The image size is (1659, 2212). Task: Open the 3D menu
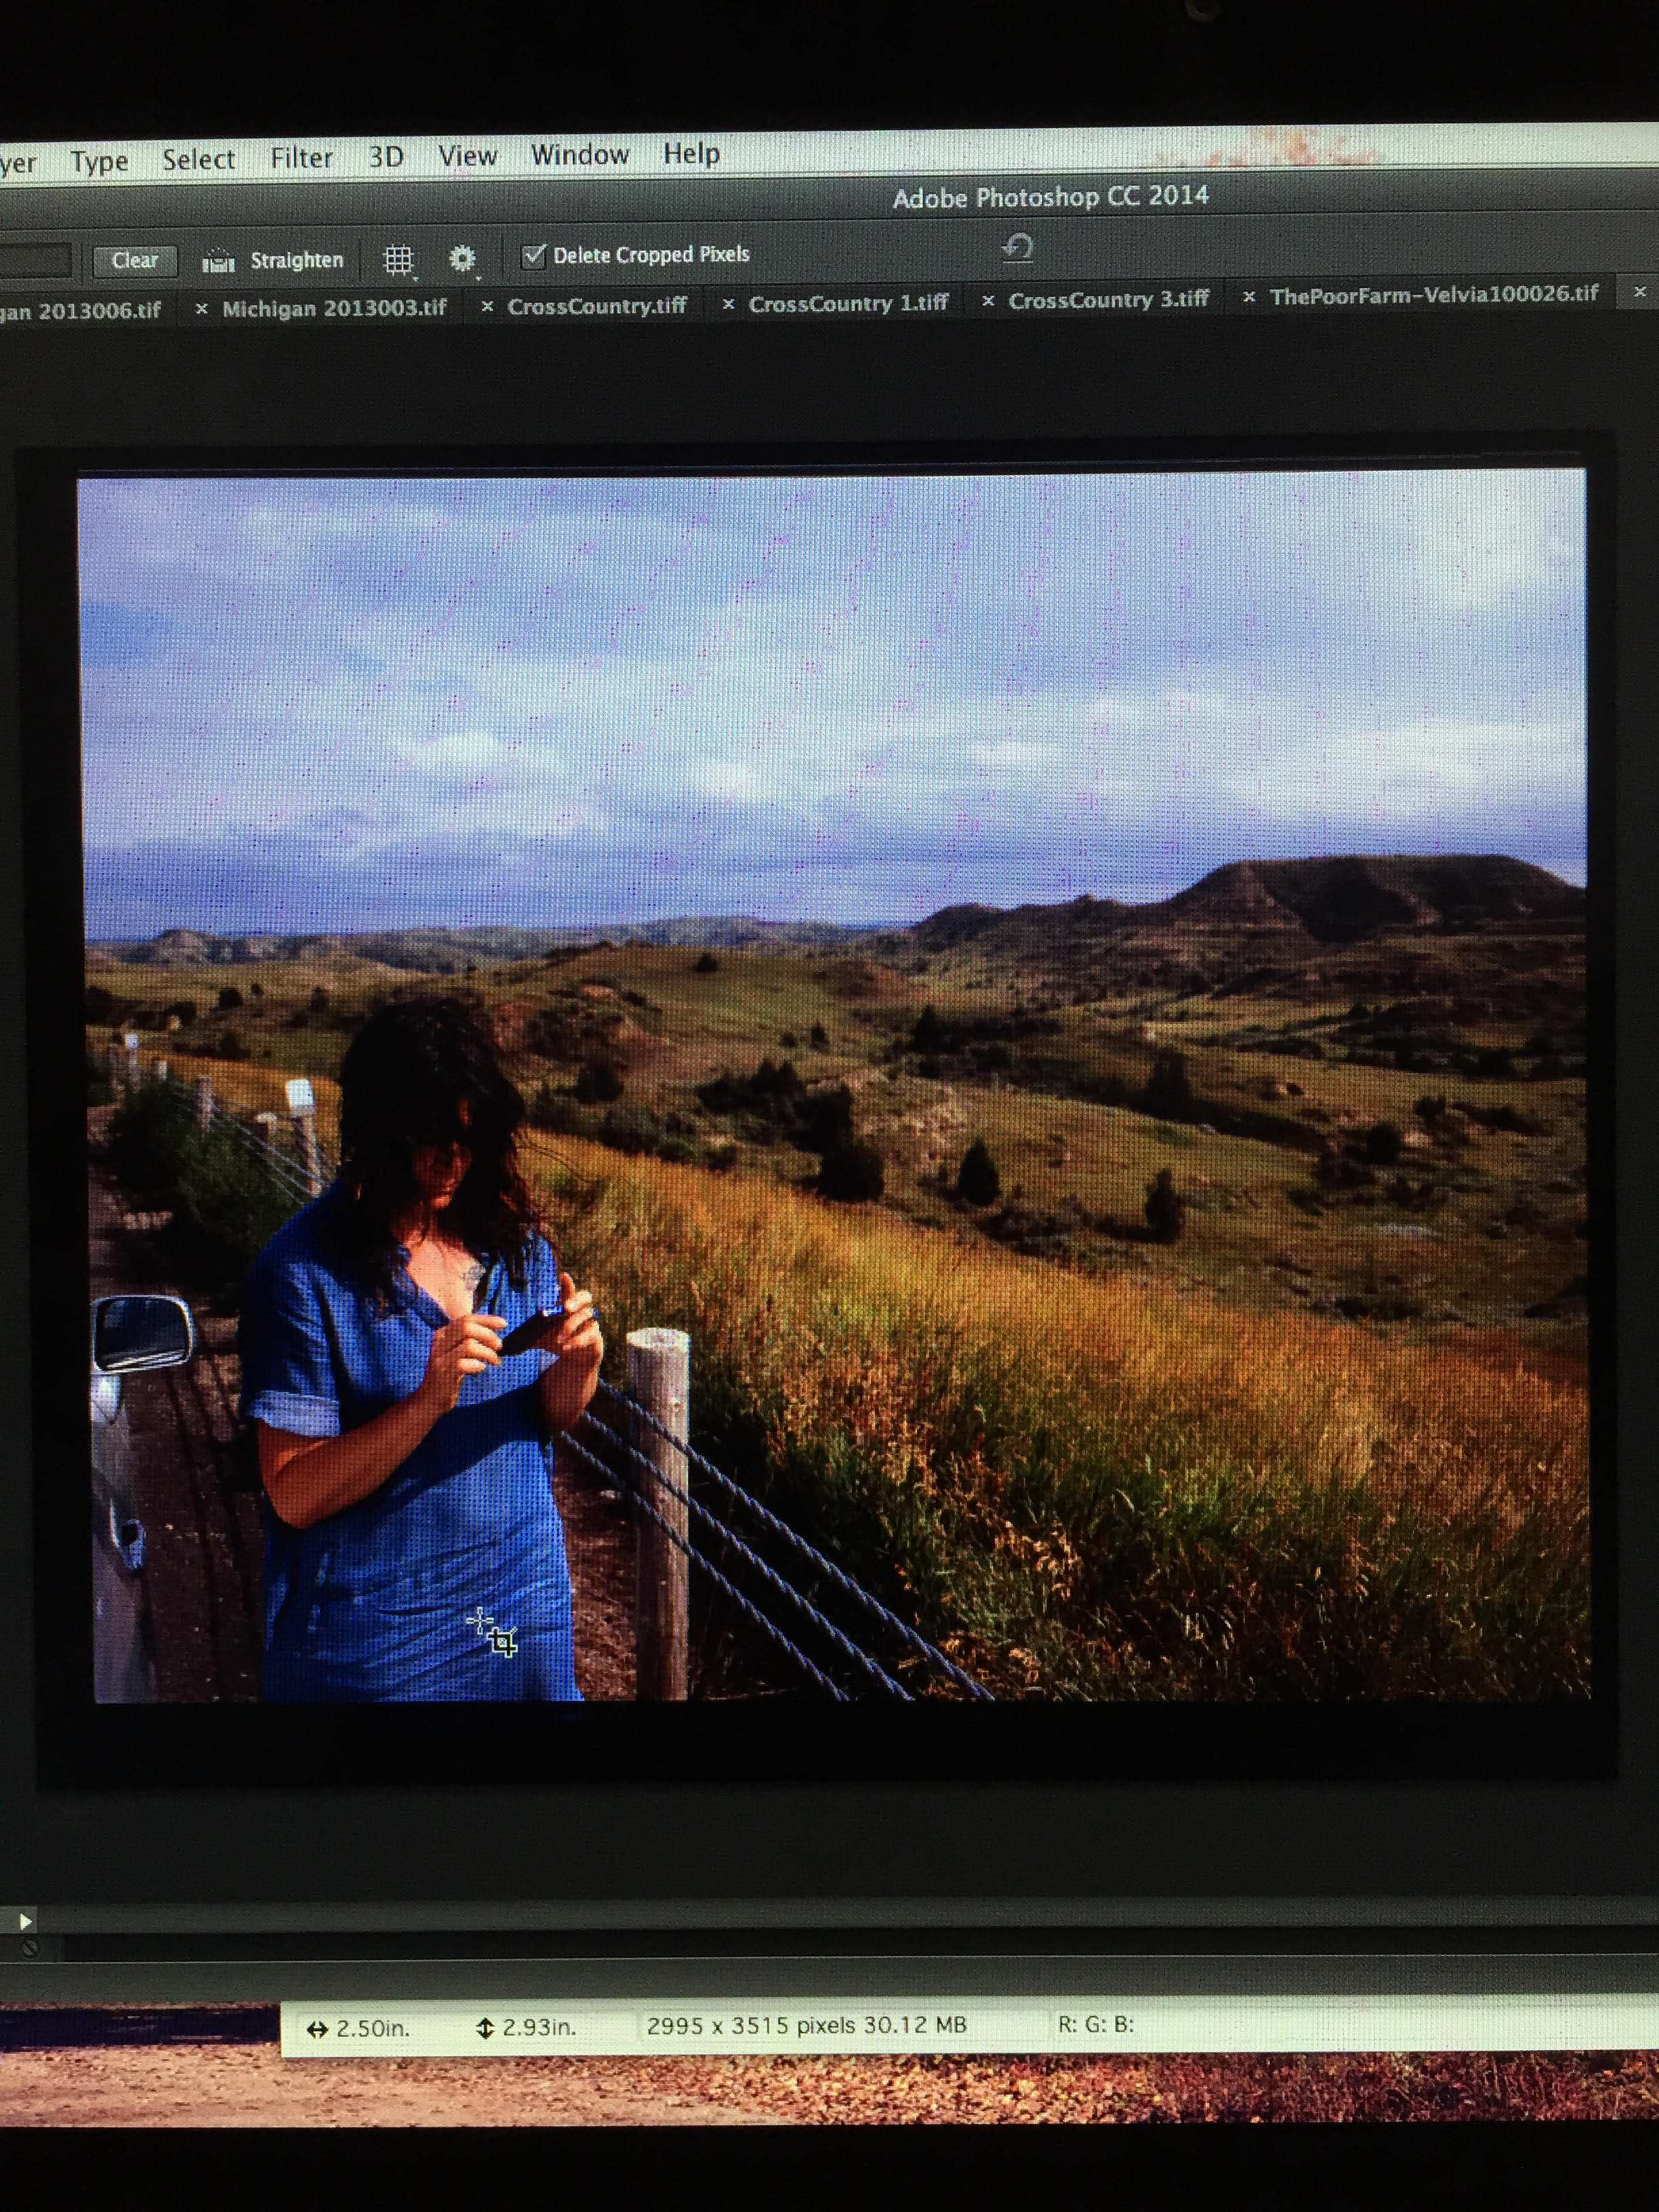point(386,157)
